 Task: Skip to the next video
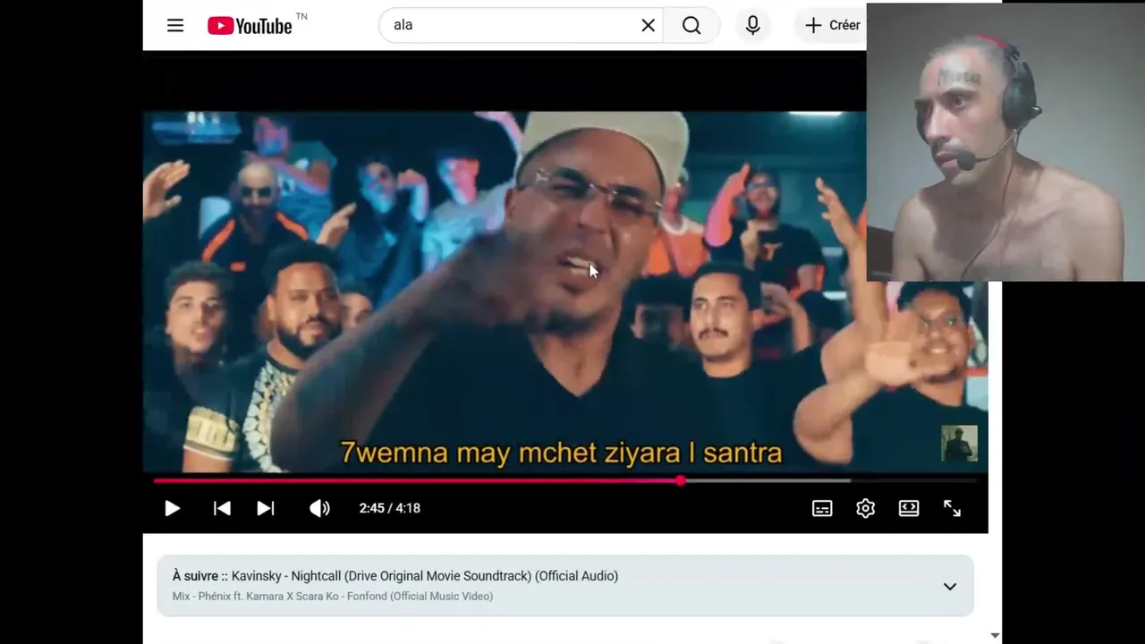pos(266,508)
